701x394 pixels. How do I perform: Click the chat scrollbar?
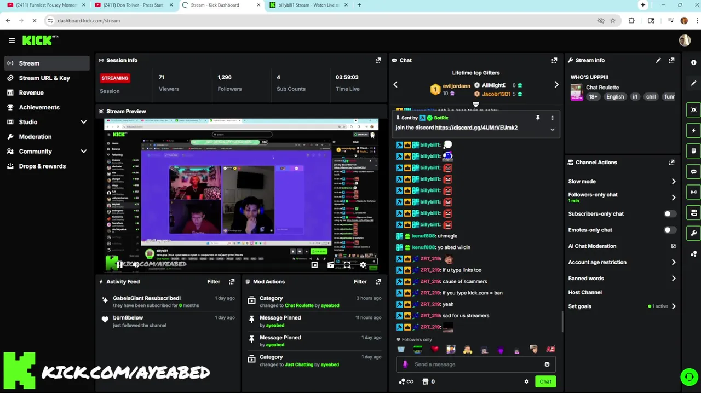point(562,322)
